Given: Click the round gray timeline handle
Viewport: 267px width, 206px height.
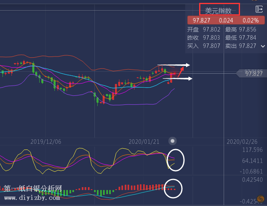Looking at the screenshot, I should (x=173, y=141).
